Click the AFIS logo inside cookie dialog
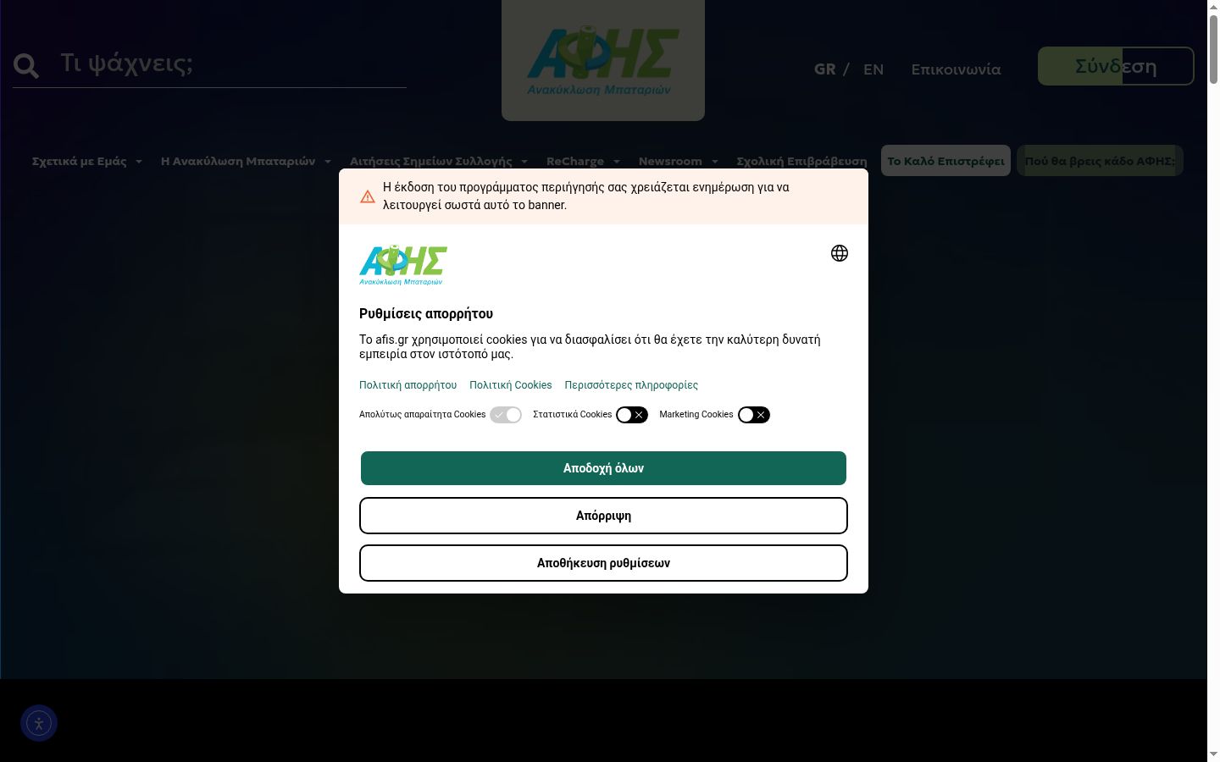Viewport: 1220px width, 762px height. pos(403,265)
